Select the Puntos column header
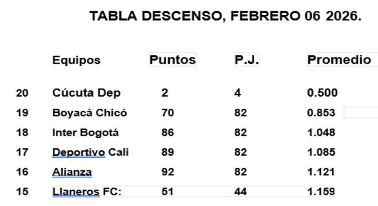The height and width of the screenshot is (206, 378). pos(173,60)
